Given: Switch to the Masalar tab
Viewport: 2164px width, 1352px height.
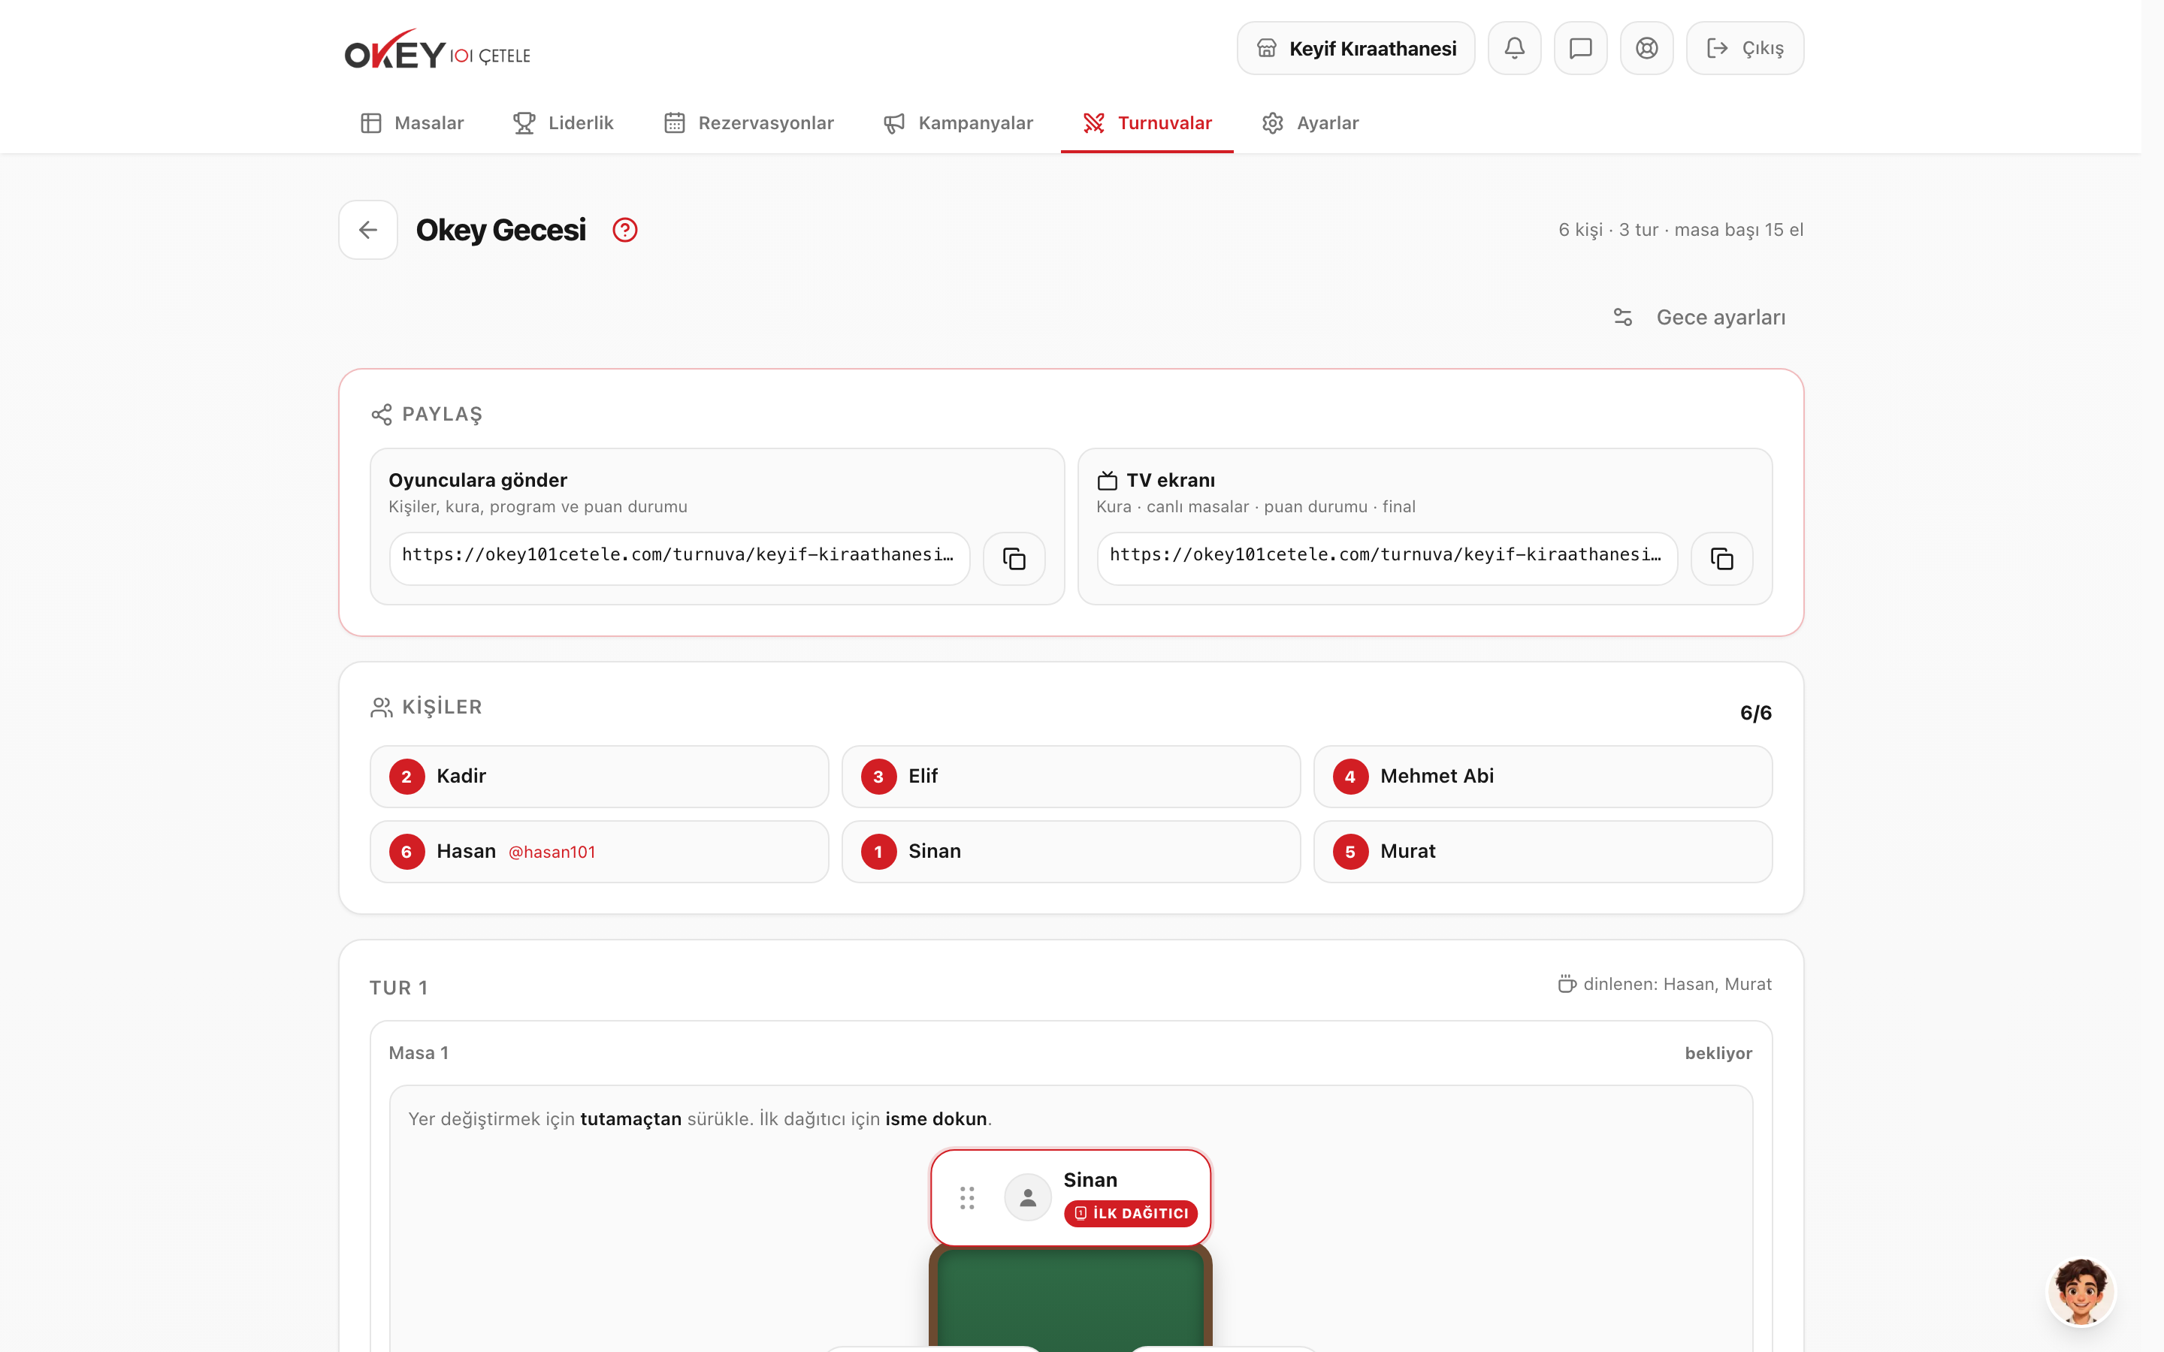Looking at the screenshot, I should pos(413,123).
